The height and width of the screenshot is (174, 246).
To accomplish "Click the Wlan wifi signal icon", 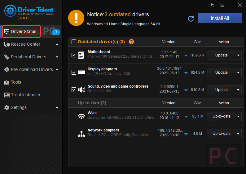I will tap(81, 116).
